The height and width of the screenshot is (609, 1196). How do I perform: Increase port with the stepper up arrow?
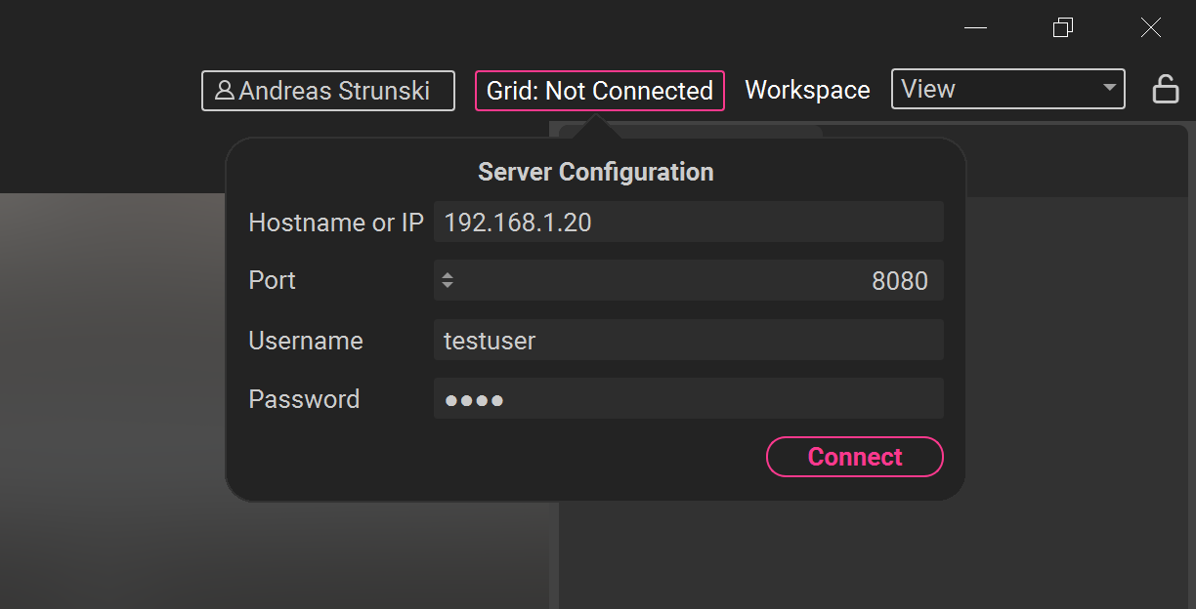pyautogui.click(x=448, y=276)
